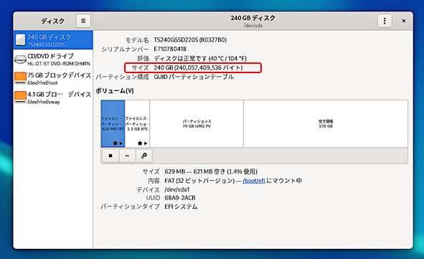Select the 629 MB FAT partition block
Screen dimensions: 424x259
113,123
